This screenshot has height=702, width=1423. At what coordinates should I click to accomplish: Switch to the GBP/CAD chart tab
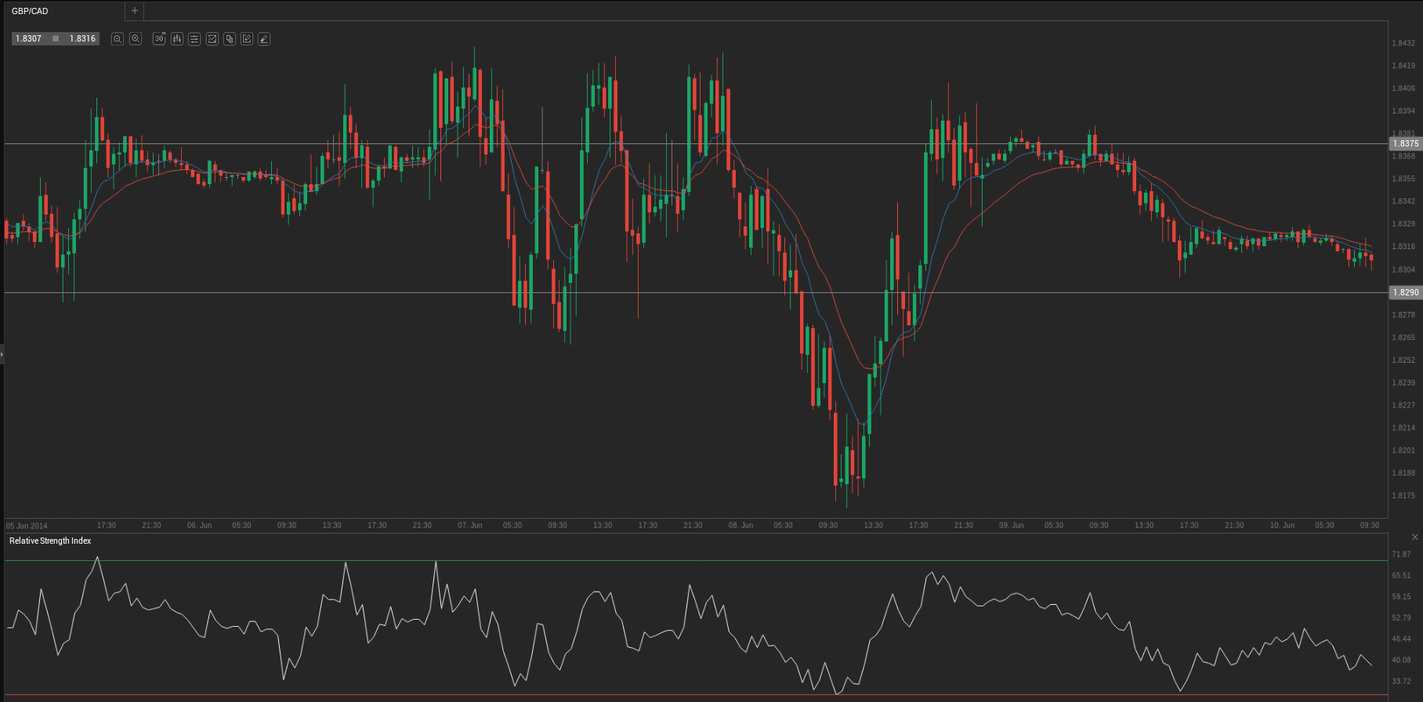tap(30, 11)
